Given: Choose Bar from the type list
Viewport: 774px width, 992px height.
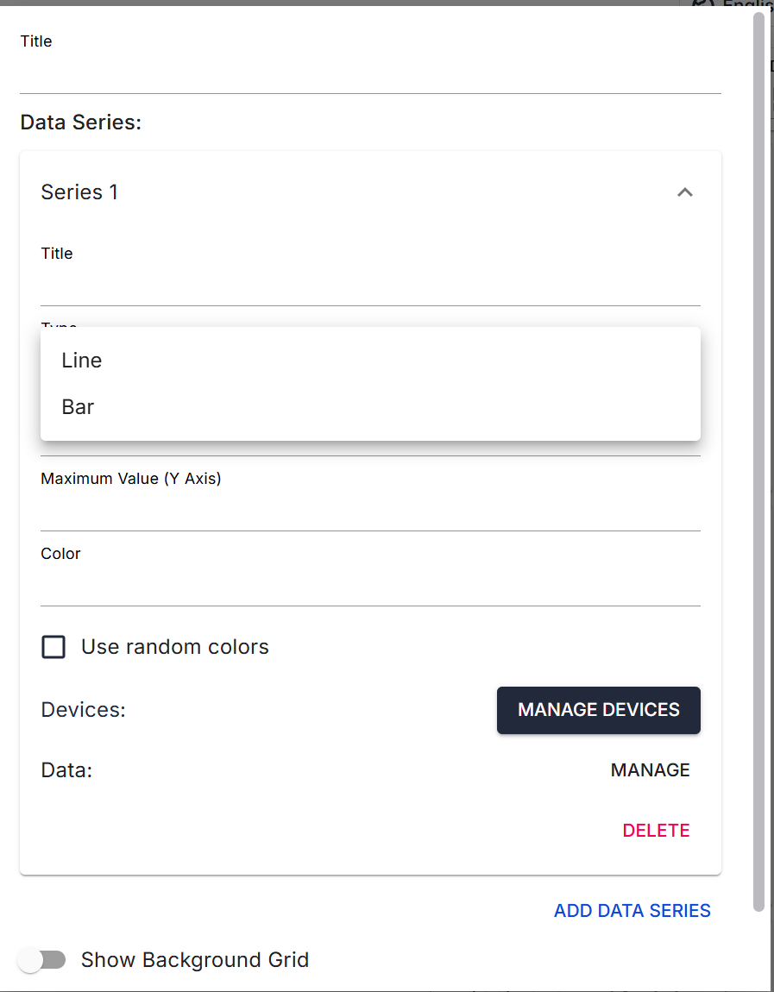Looking at the screenshot, I should [x=78, y=407].
